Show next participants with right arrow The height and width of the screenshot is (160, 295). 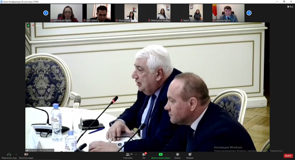[249, 13]
